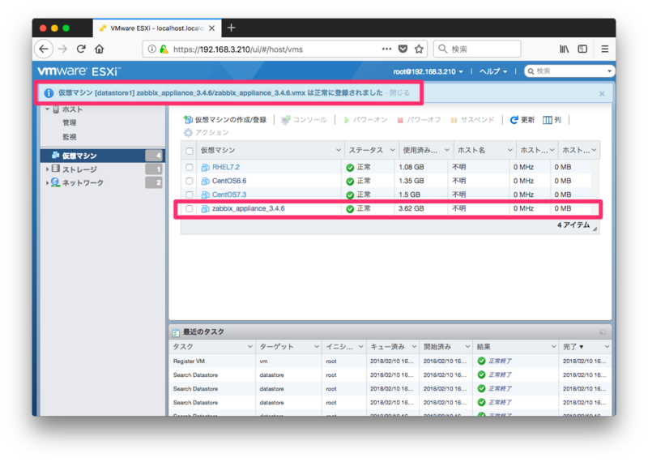Show site information icon in address bar
Screen dimensions: 648x462
[152, 49]
